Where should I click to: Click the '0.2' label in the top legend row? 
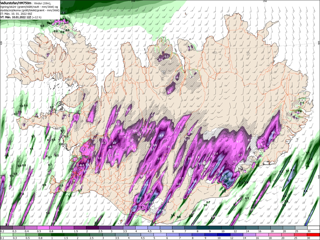click(x=2, y=231)
